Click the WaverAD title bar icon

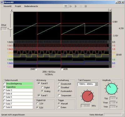(x=2, y=2)
